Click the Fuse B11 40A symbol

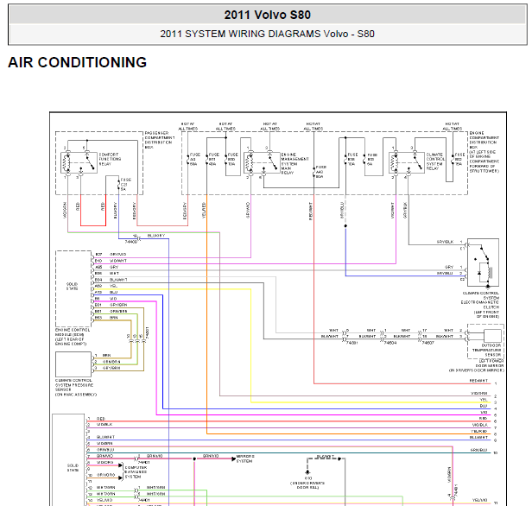click(206, 160)
